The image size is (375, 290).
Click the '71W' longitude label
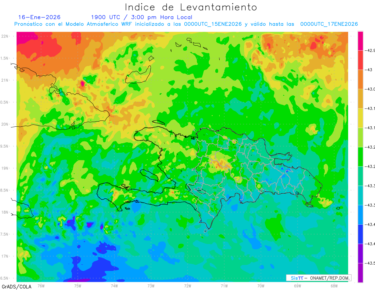pyautogui.click(x=224, y=286)
